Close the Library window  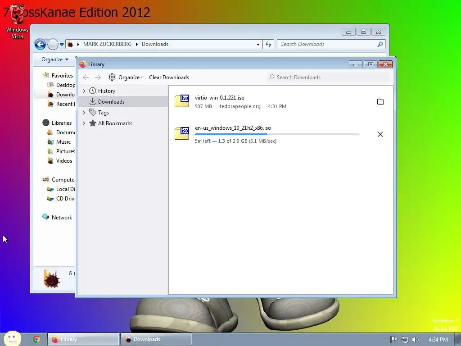(385, 64)
